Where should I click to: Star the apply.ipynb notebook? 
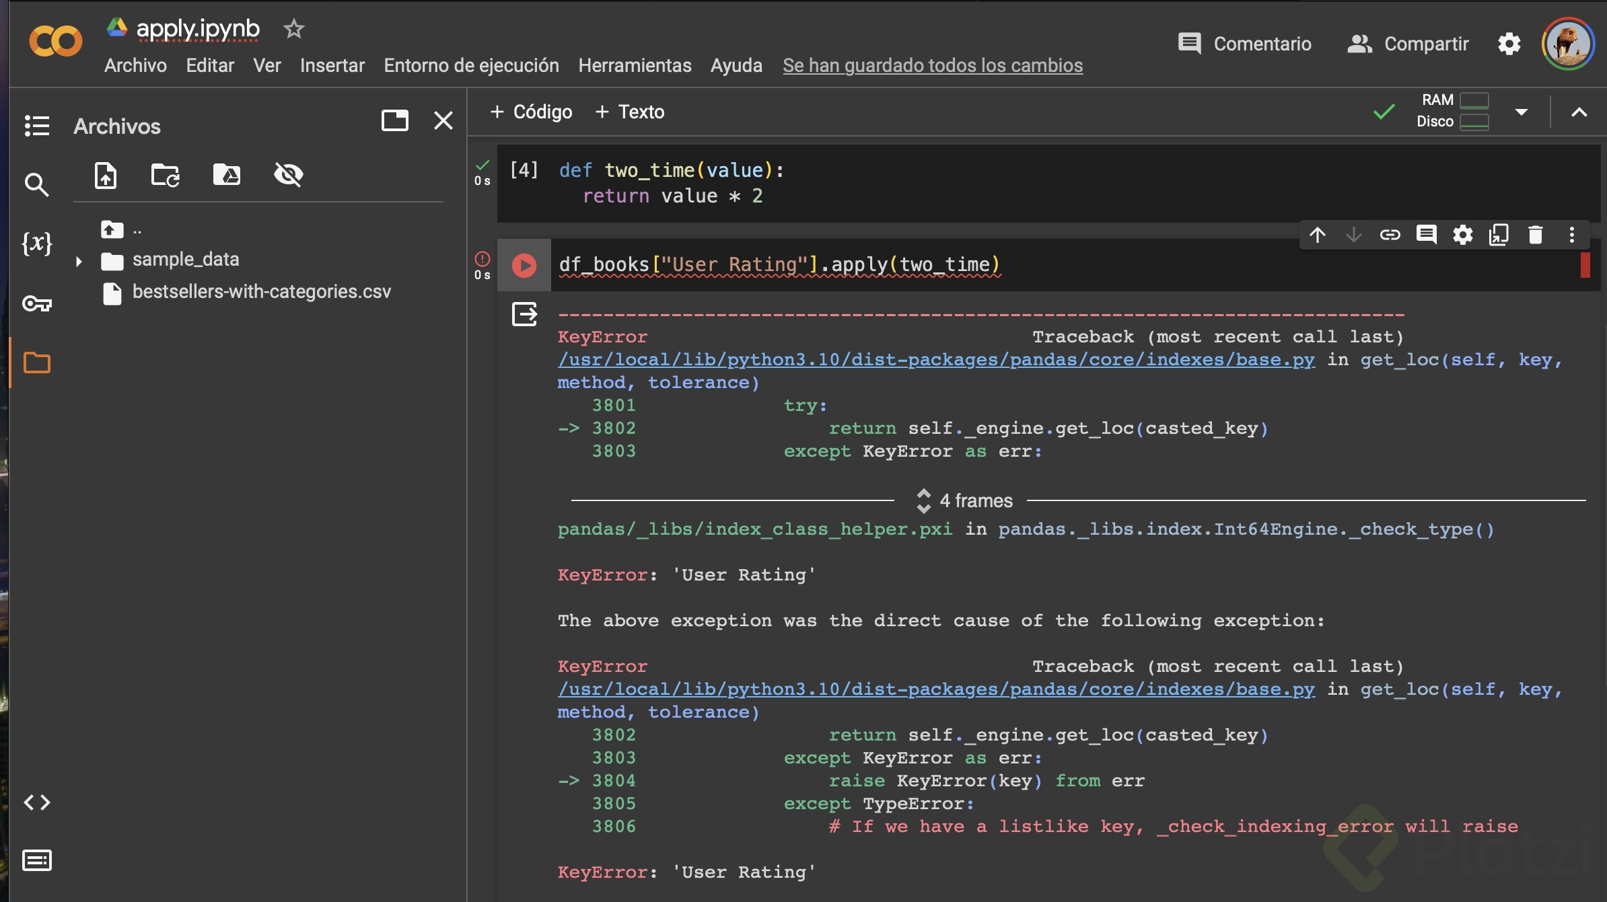pos(293,29)
